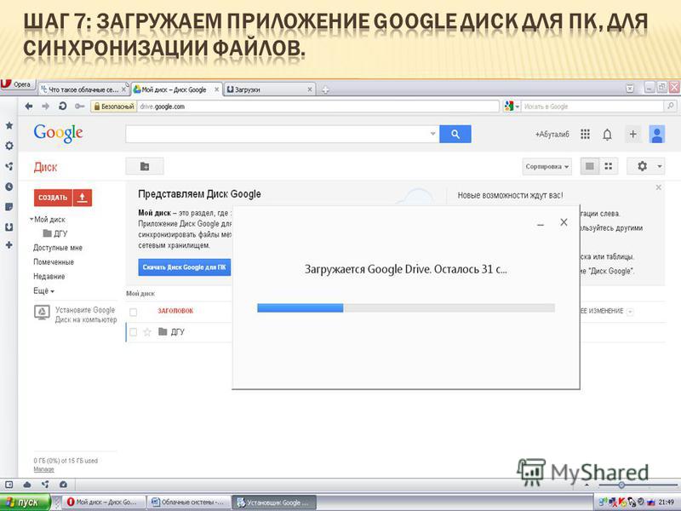Go forward with the browser forward arrow
Image resolution: width=681 pixels, height=511 pixels.
(45, 106)
